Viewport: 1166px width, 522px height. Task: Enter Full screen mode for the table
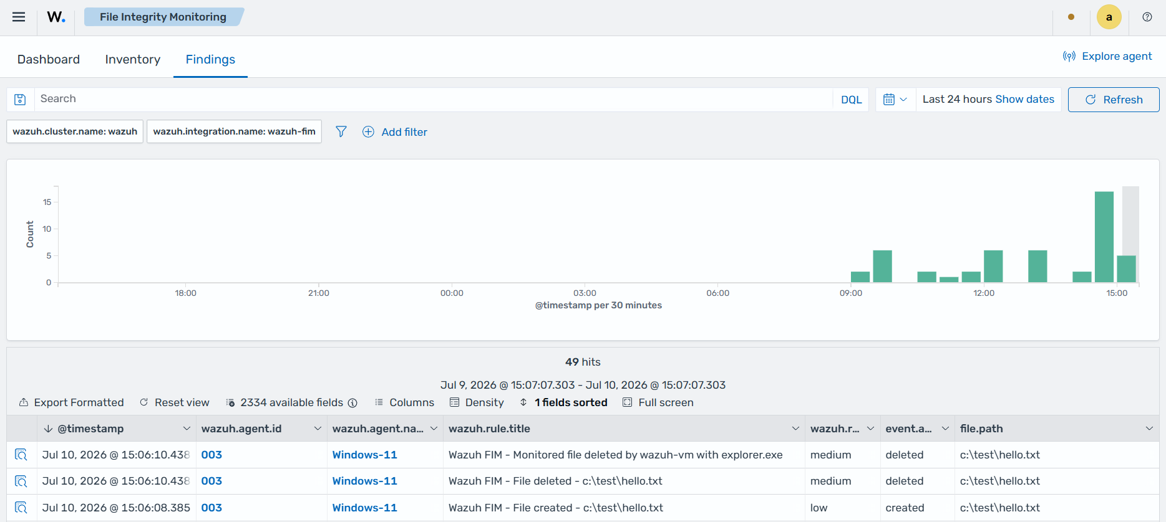[658, 402]
